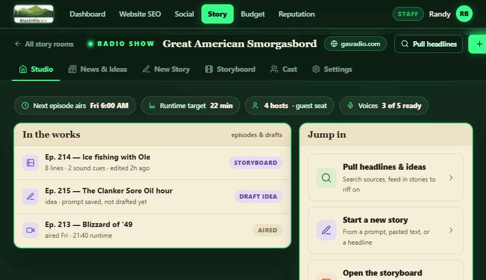Go back to All story rooms
Screen dimensions: 486x280
pos(44,44)
